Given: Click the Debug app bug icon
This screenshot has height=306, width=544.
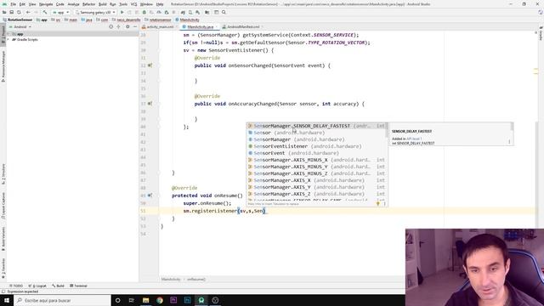Looking at the screenshot, I should coord(144,12).
